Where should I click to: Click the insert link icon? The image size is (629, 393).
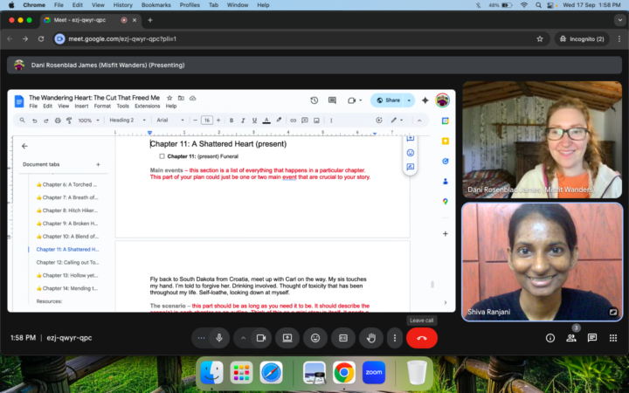point(294,121)
